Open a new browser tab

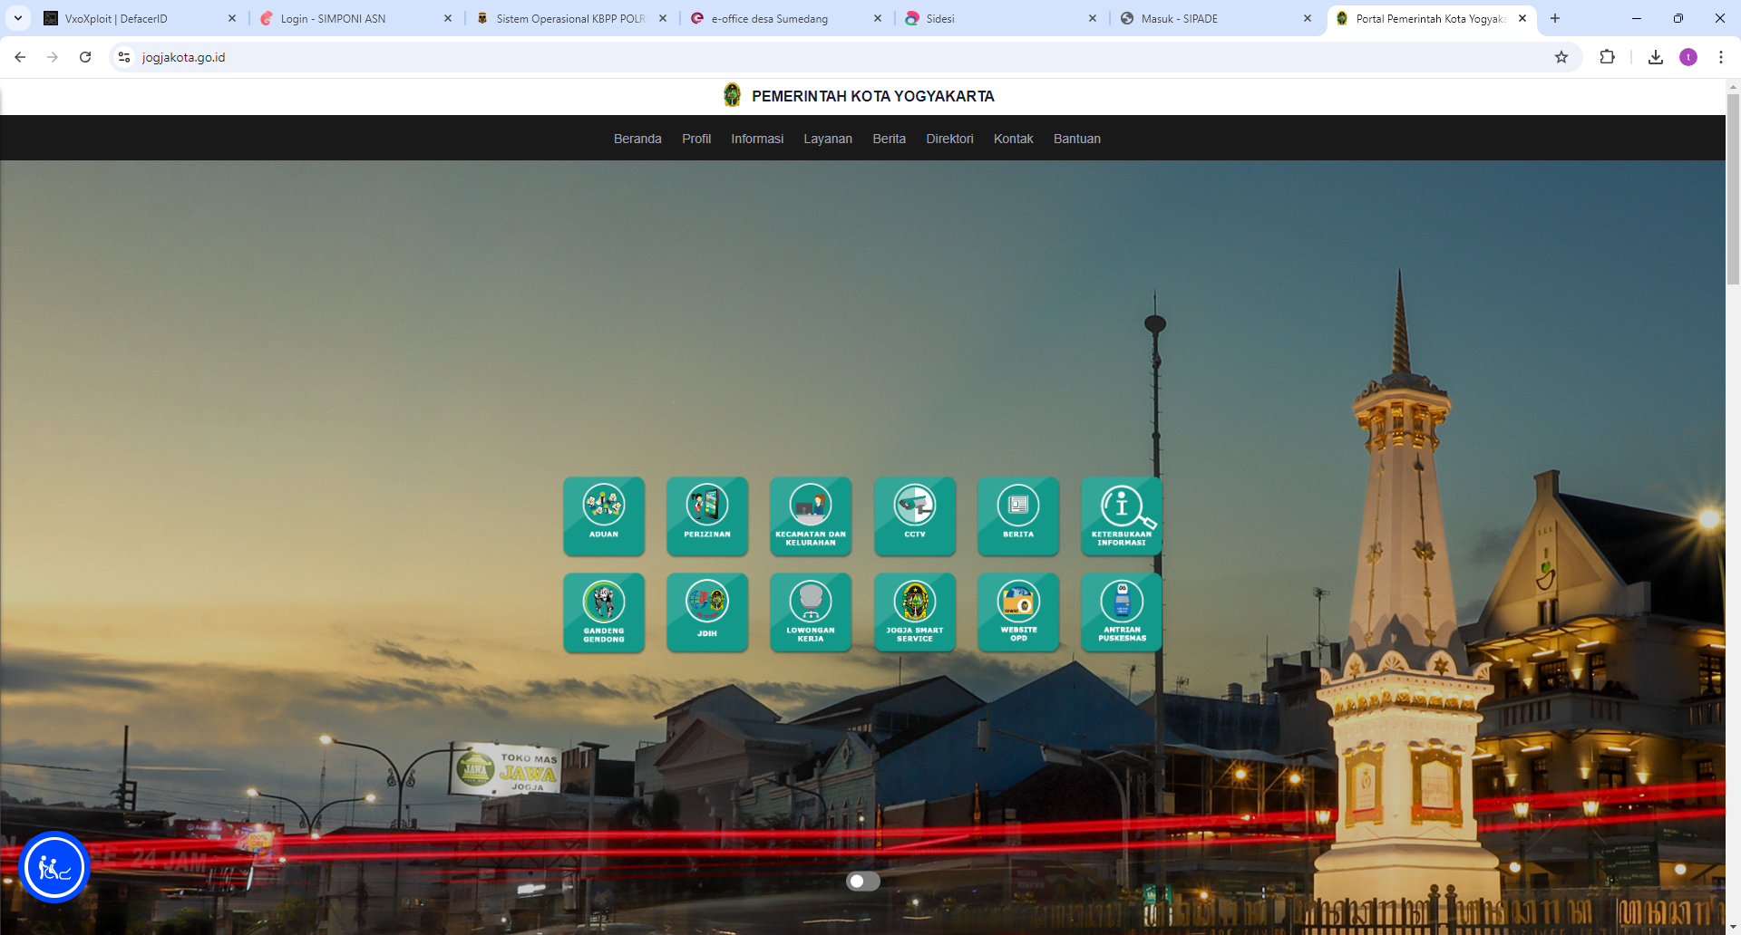pyautogui.click(x=1555, y=18)
